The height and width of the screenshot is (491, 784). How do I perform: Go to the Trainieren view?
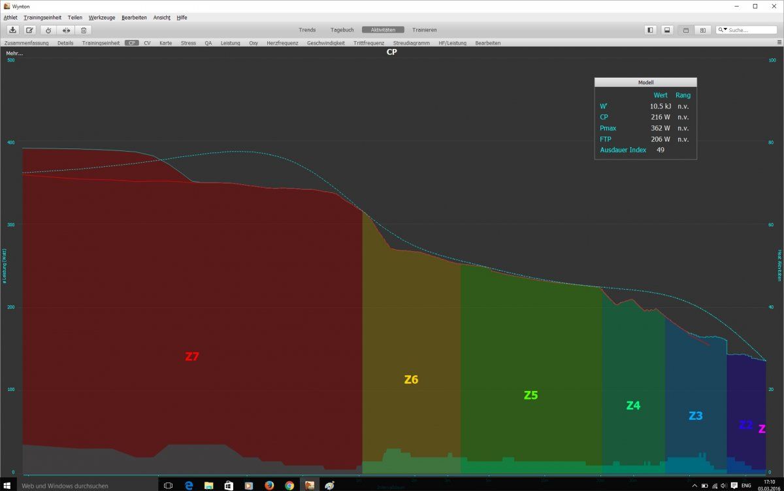click(x=425, y=30)
